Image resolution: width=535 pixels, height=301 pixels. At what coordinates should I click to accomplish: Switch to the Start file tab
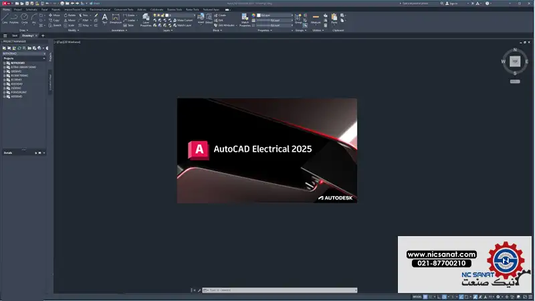15,35
